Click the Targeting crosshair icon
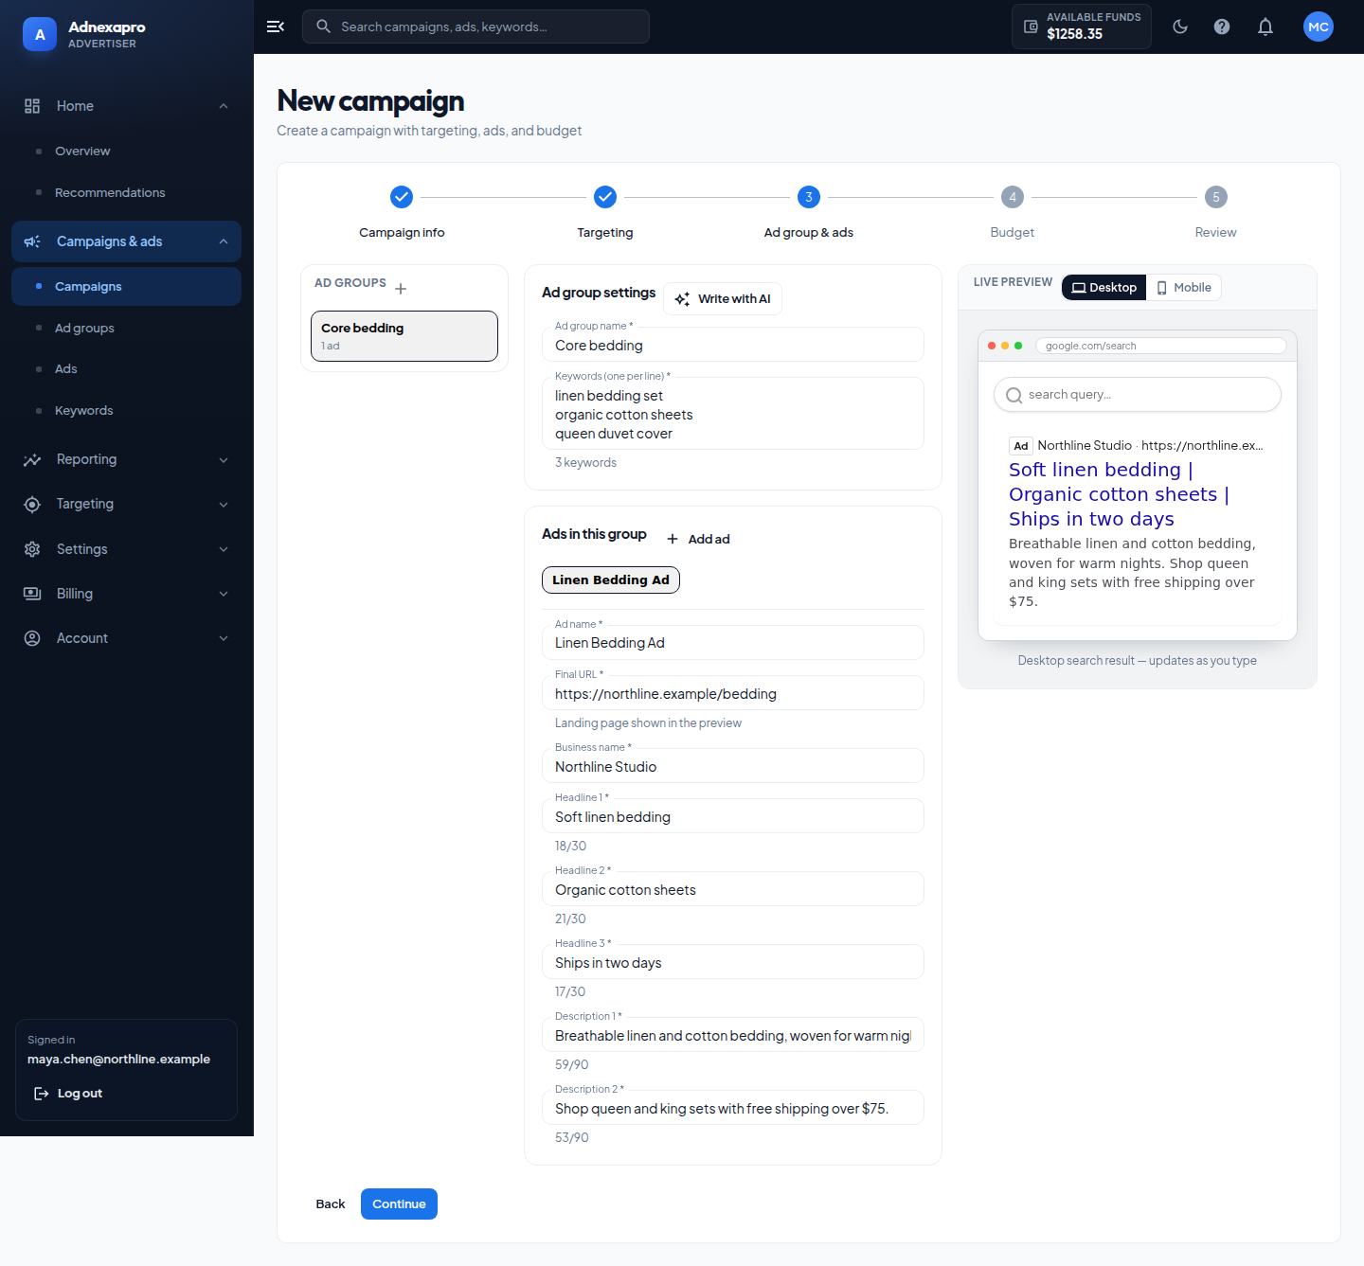 click(32, 504)
